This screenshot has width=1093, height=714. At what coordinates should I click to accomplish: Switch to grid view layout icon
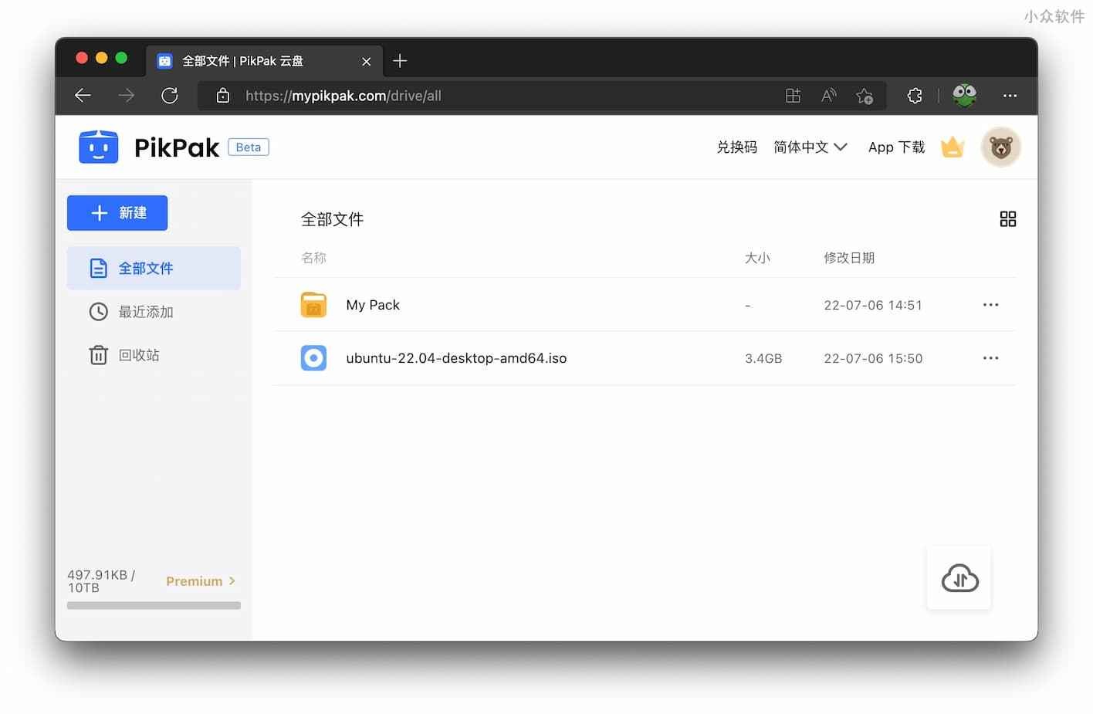tap(1008, 219)
